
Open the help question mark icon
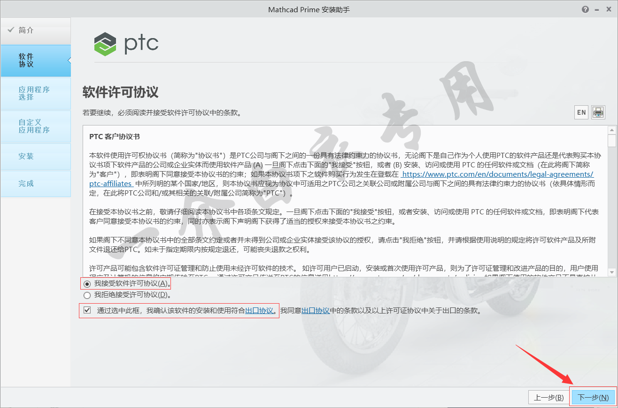(x=585, y=9)
